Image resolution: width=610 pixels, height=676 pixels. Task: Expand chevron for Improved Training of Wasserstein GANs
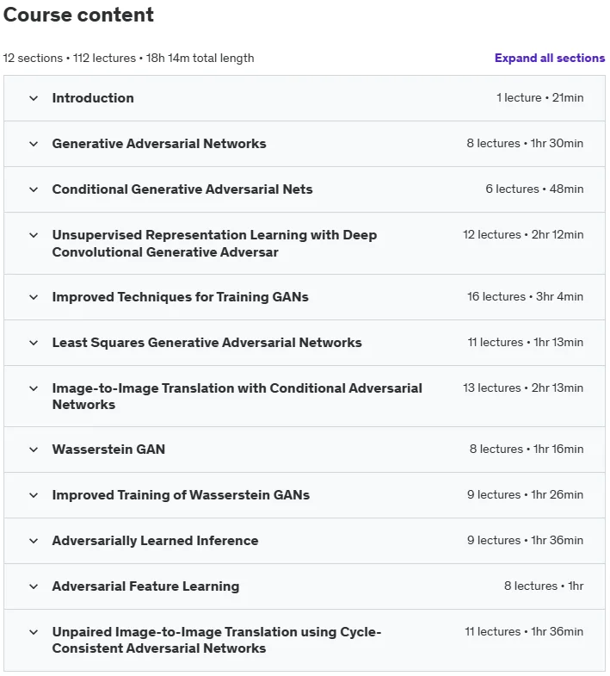(34, 496)
